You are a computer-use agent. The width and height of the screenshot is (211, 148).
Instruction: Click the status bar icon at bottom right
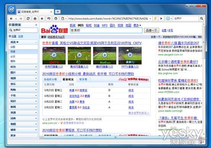click(x=200, y=142)
